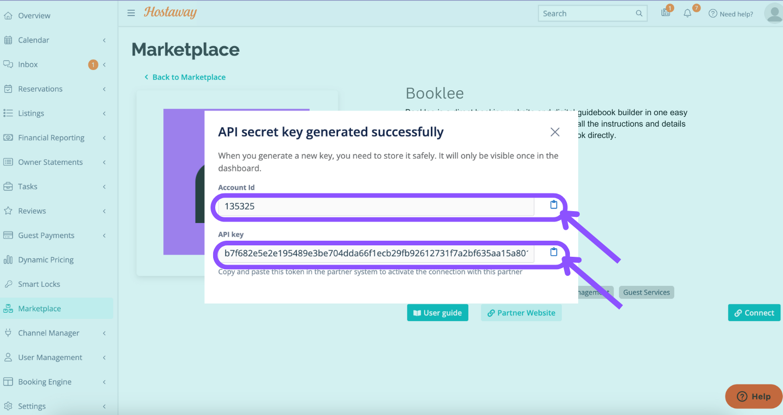The height and width of the screenshot is (415, 783).
Task: Click the Smart Locks key icon
Action: tap(8, 284)
